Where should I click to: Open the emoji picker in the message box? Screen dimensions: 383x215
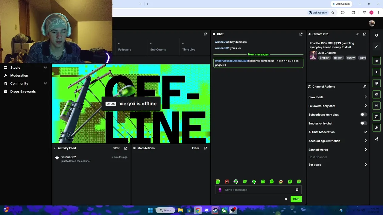point(297,190)
